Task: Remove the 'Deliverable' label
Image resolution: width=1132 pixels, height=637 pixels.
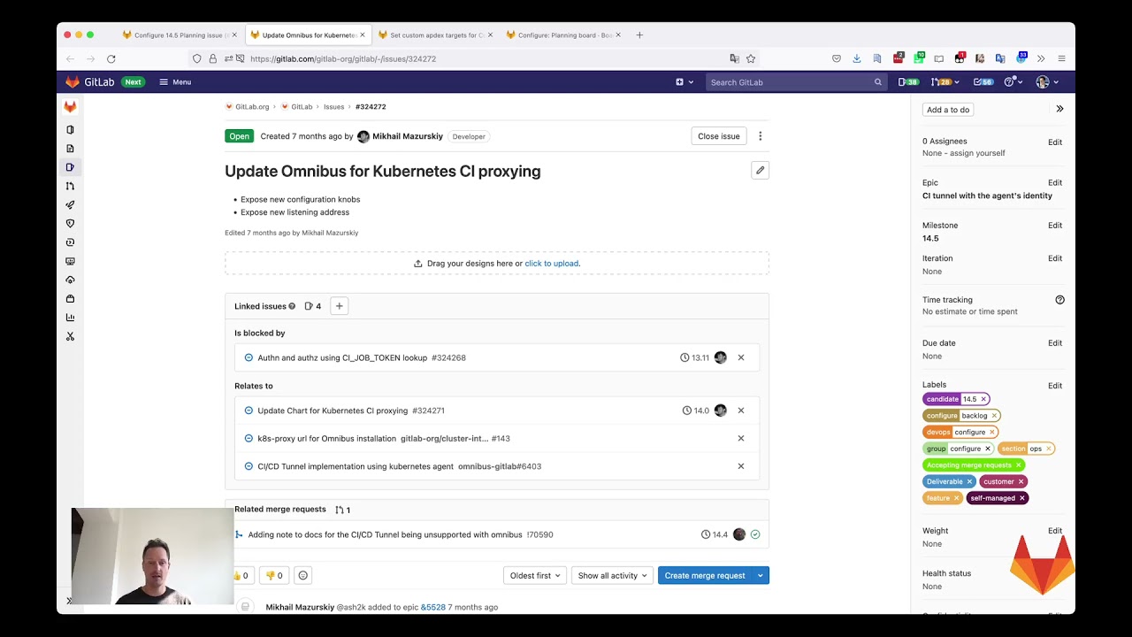Action: click(x=969, y=481)
